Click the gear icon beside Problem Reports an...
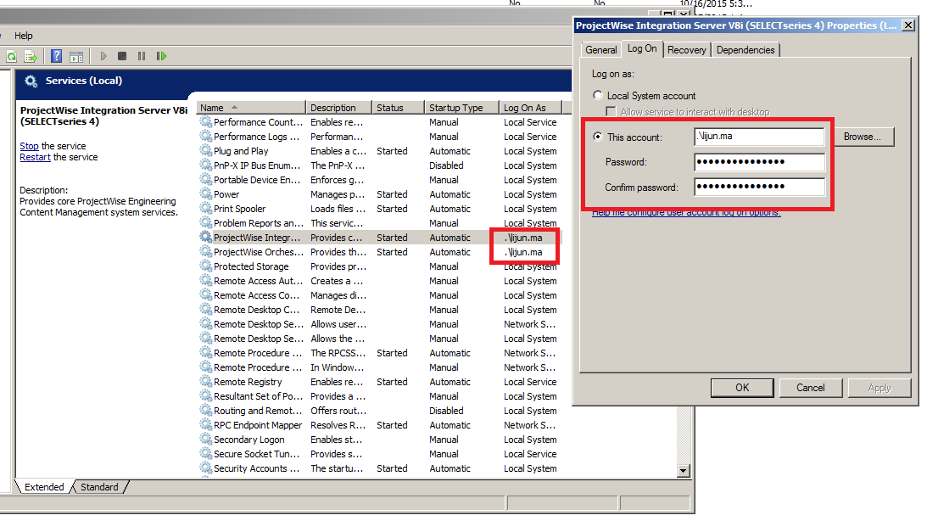 tap(206, 223)
